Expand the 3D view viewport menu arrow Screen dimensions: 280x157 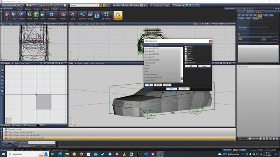75,63
